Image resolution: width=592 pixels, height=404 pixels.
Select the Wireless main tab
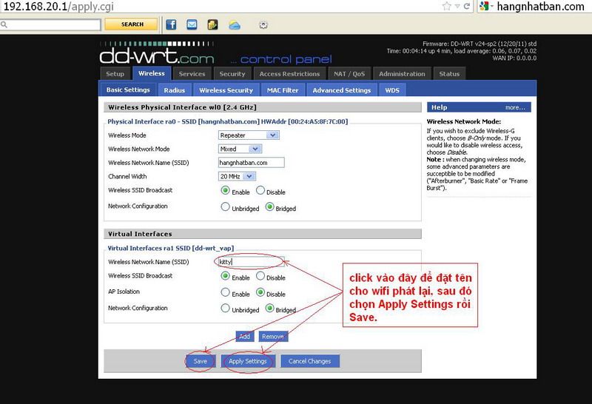coord(152,73)
